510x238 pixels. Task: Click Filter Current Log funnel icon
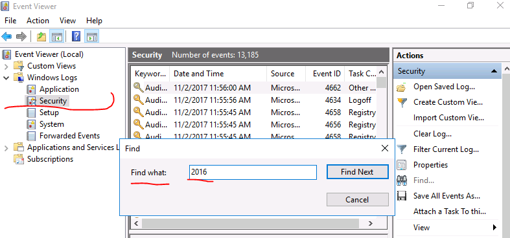(x=402, y=149)
